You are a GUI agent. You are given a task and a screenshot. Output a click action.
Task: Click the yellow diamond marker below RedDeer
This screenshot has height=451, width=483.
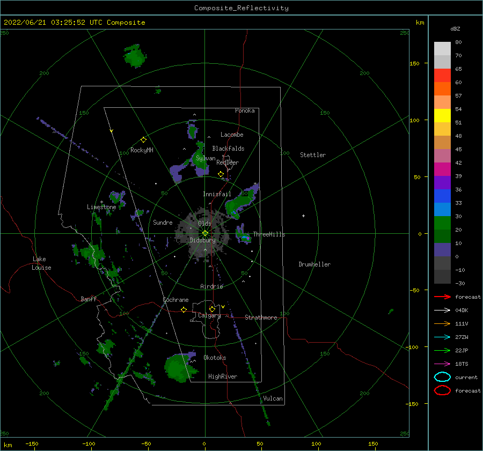tap(221, 174)
